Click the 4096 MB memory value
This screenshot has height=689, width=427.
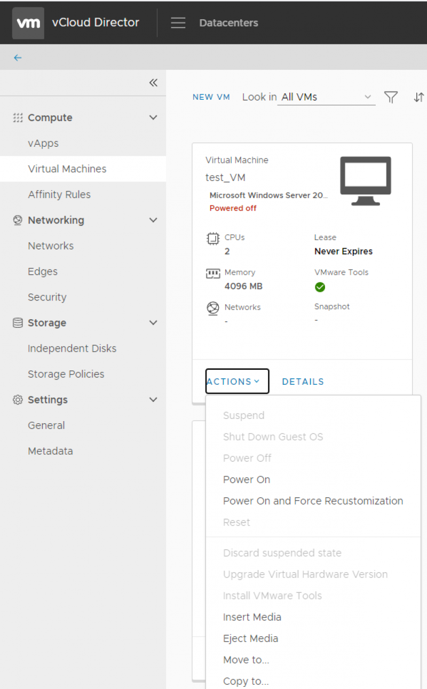point(243,286)
